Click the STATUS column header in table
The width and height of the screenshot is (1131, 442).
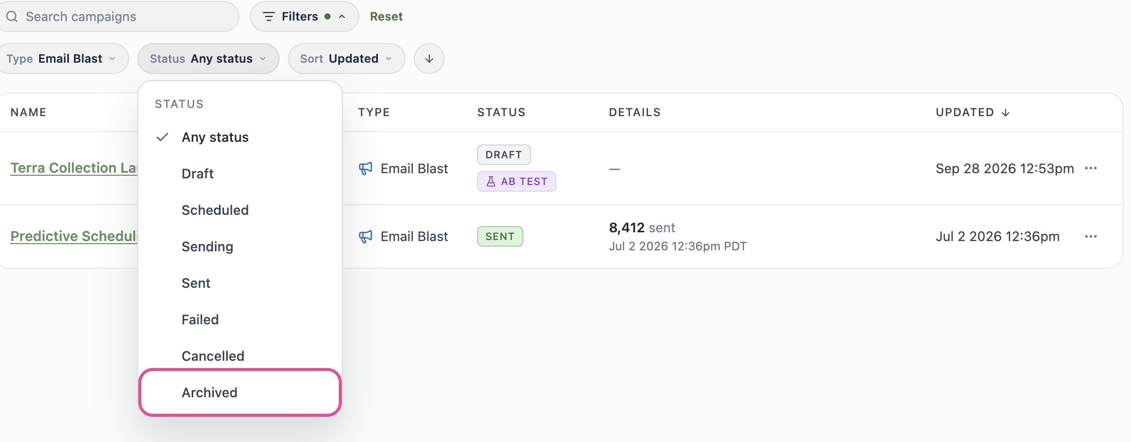[501, 113]
